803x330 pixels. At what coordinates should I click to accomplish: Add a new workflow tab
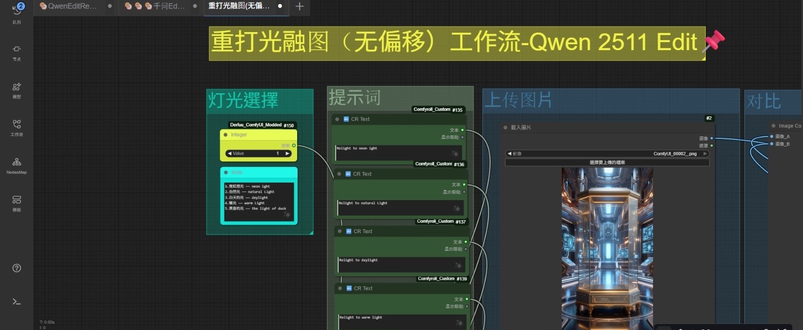(300, 7)
